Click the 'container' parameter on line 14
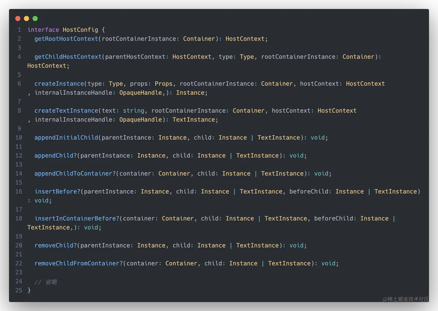This screenshot has height=311, width=438. (135, 173)
